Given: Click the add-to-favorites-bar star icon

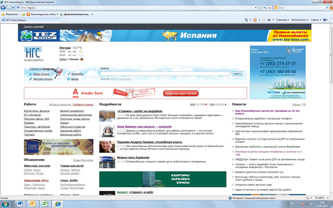Looking at the screenshot, I should pos(24,14).
